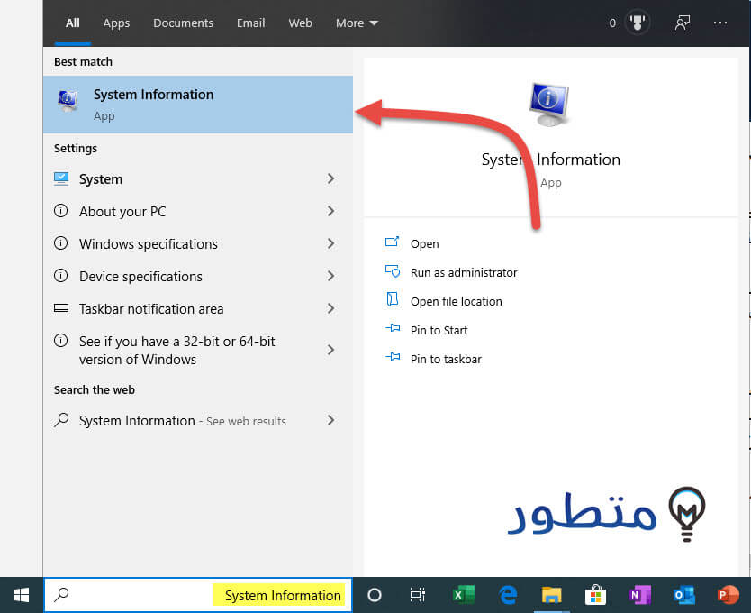The image size is (751, 613).
Task: Open Task View from the taskbar
Action: [x=417, y=595]
